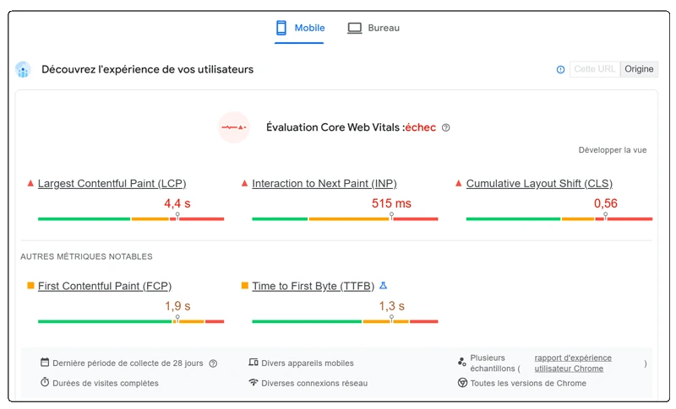
Task: Switch to the Bureau tab
Action: click(373, 28)
